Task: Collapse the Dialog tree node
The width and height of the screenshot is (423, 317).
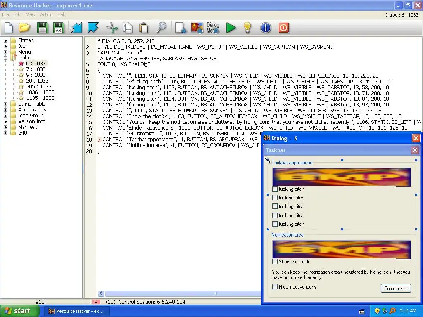Action: click(x=5, y=58)
